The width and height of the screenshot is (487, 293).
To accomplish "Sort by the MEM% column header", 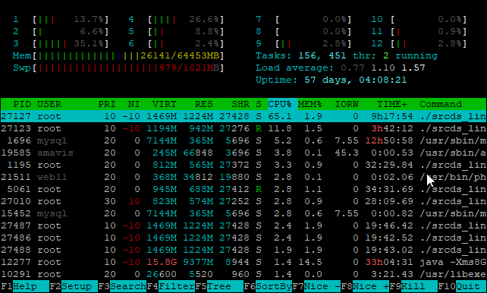I will tap(310, 104).
